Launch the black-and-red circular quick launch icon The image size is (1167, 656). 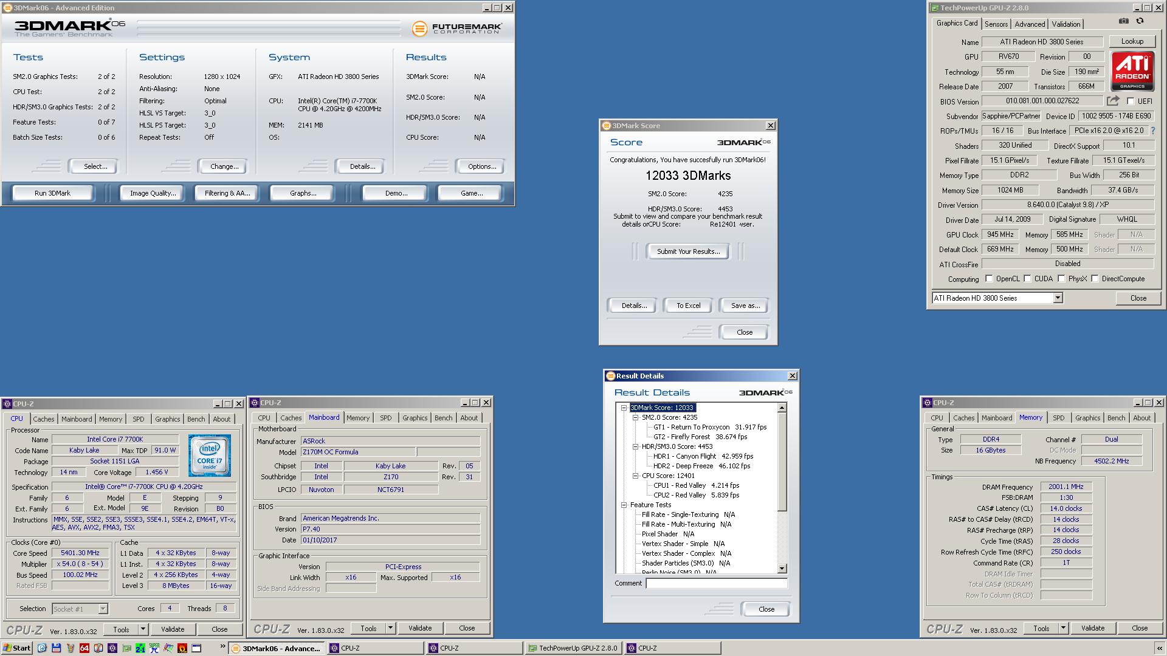[98, 648]
